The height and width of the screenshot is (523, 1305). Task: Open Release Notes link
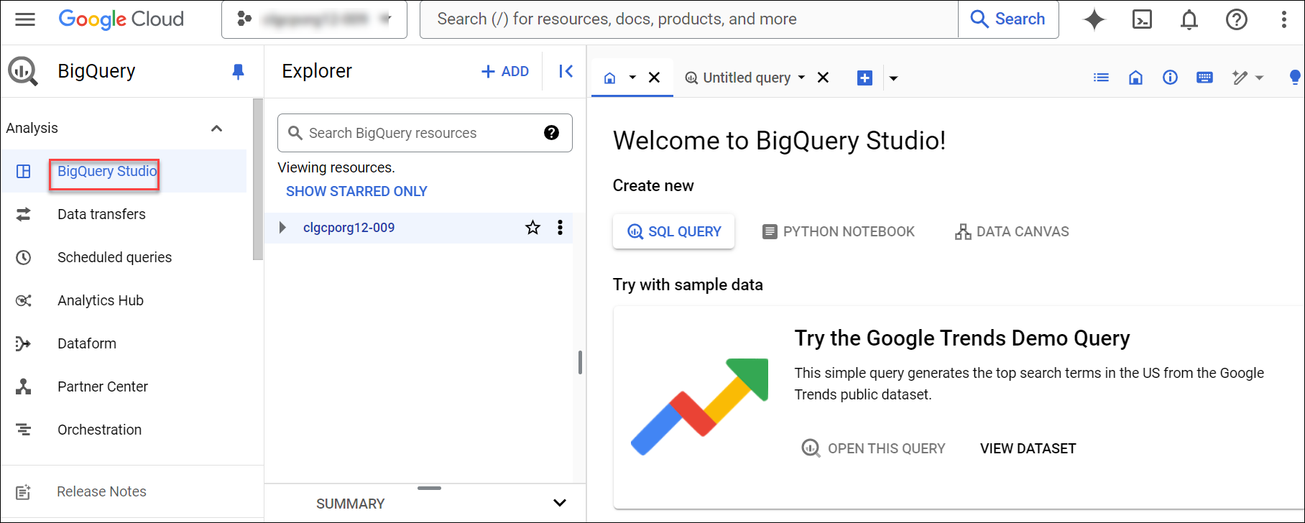coord(101,491)
